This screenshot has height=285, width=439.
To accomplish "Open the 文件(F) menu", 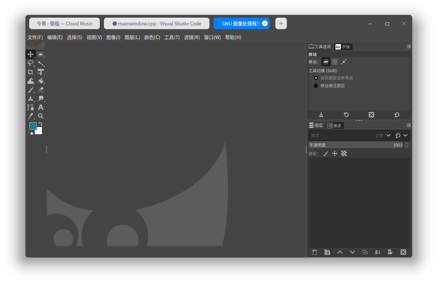I will pyautogui.click(x=35, y=37).
